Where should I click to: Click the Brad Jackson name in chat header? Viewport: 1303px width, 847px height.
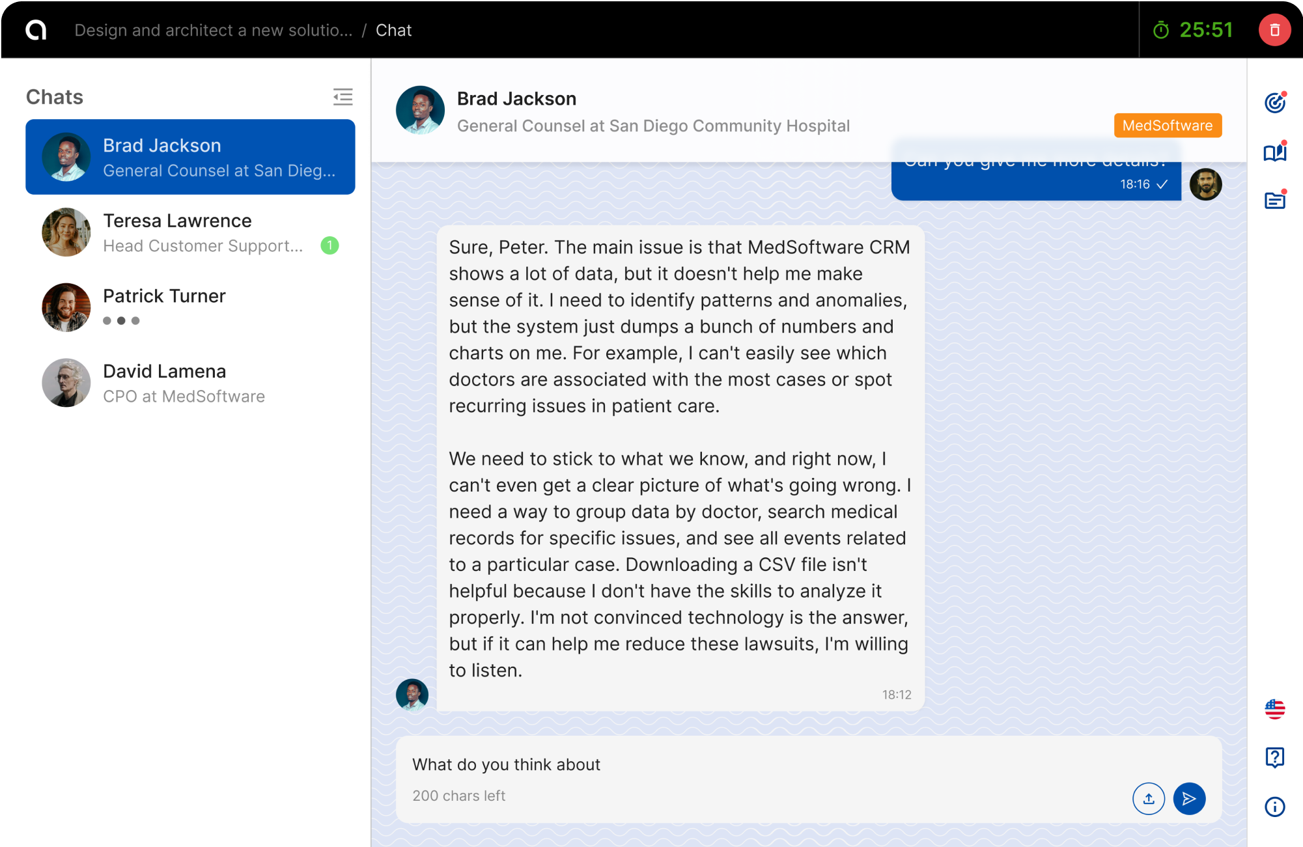pos(516,99)
